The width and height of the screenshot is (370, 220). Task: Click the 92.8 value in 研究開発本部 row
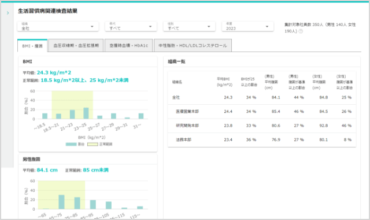click(324, 126)
